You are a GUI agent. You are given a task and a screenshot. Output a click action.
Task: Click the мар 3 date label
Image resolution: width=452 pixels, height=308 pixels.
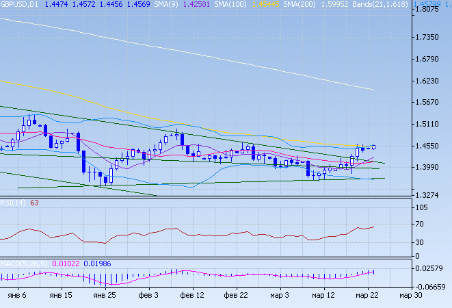[x=280, y=296]
